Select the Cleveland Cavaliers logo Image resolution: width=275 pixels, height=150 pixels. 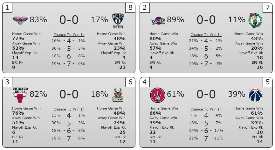158,21
